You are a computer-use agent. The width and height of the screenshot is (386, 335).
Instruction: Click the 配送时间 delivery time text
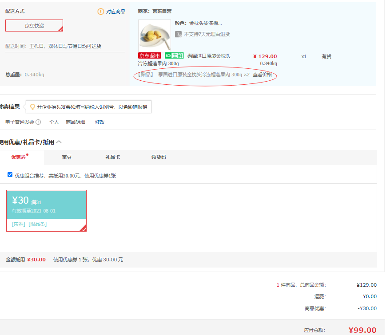(53, 46)
